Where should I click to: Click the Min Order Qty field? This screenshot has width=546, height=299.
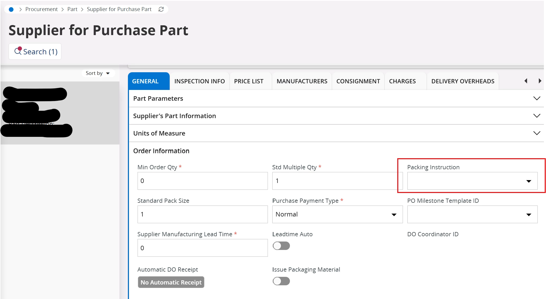tap(202, 181)
